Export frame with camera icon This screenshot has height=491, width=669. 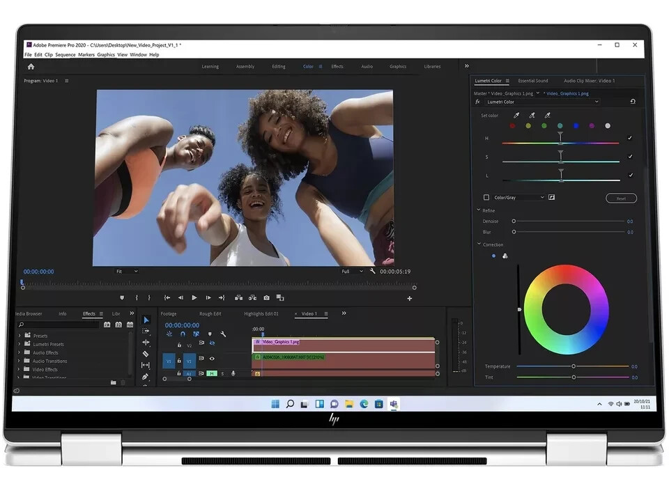click(x=267, y=297)
